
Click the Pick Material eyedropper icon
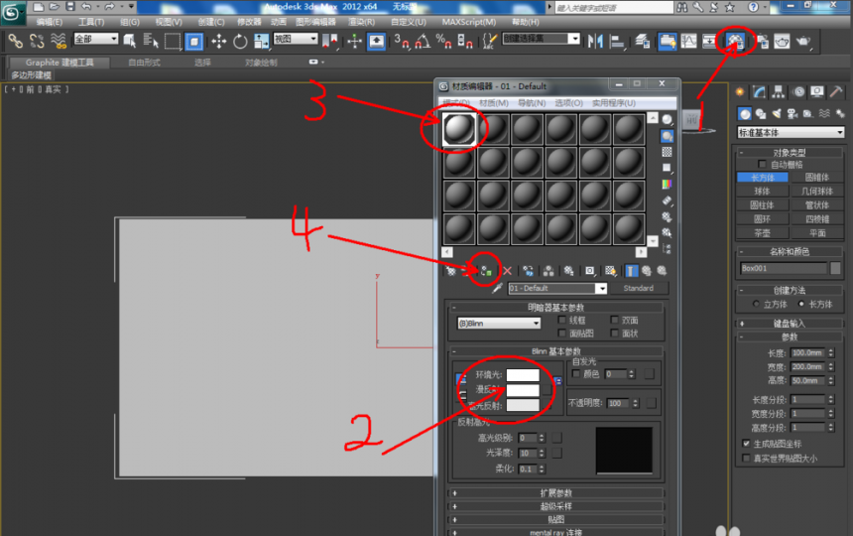497,289
